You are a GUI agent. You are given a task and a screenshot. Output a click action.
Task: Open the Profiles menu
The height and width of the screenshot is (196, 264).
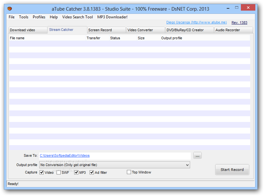pyautogui.click(x=39, y=17)
